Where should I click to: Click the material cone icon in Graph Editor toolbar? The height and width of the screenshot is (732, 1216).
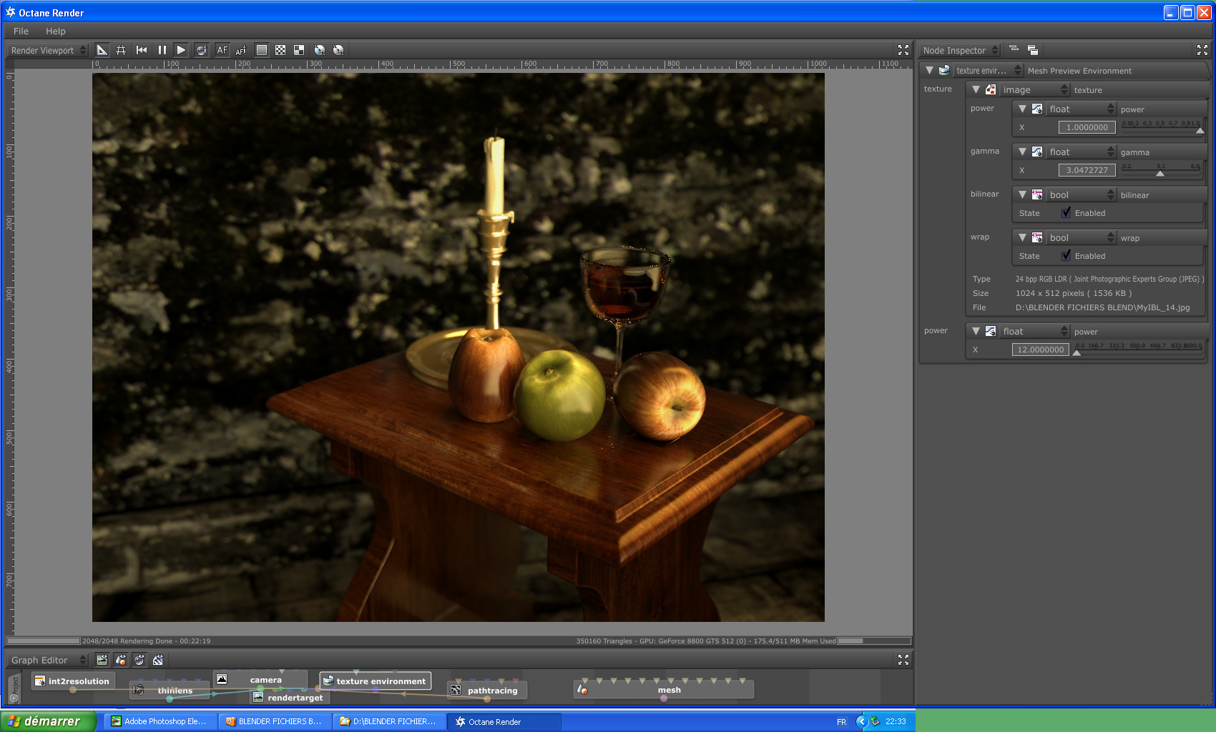(120, 660)
